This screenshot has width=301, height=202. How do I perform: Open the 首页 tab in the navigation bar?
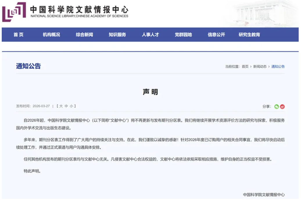point(18,35)
